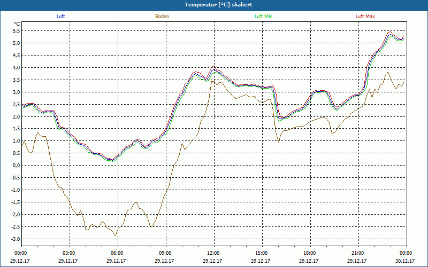Image resolution: width=428 pixels, height=267 pixels.
Task: Click the 4,5 y-axis label
Action: click(17, 56)
